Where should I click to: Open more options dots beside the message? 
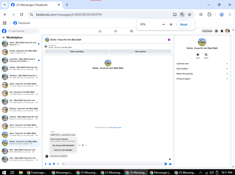(x=86, y=145)
